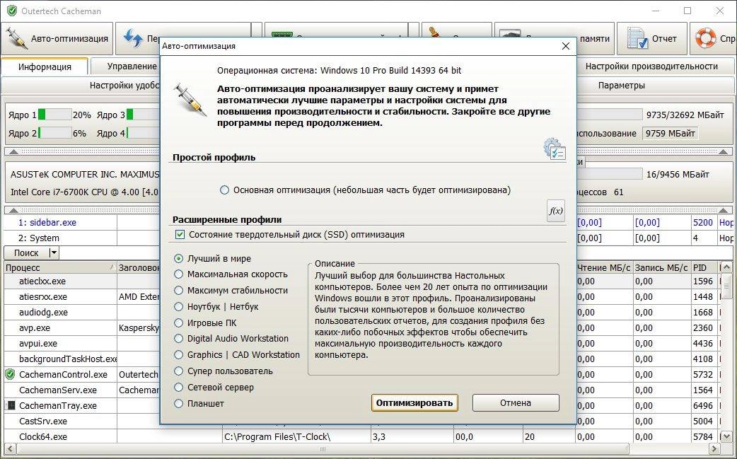Click the process list scrollbar down arrow
Image resolution: width=737 pixels, height=459 pixels.
point(726,437)
